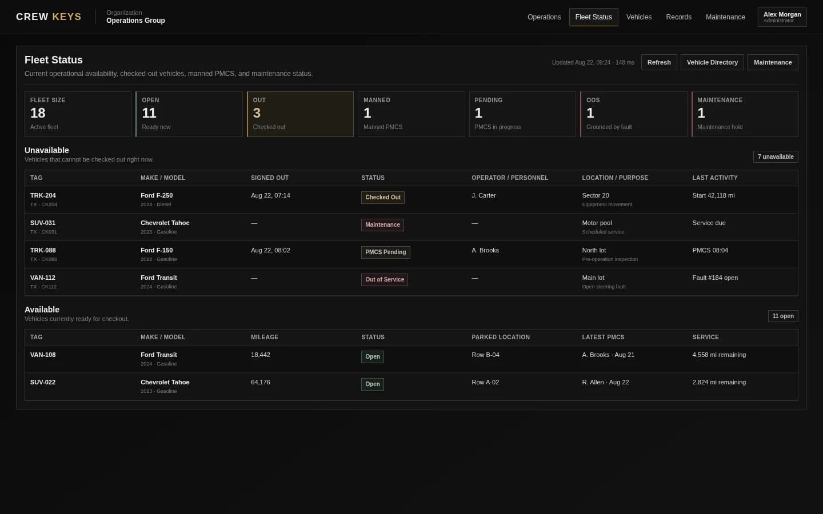Image resolution: width=823 pixels, height=514 pixels.
Task: Click the Signed Out column header
Action: click(x=270, y=178)
